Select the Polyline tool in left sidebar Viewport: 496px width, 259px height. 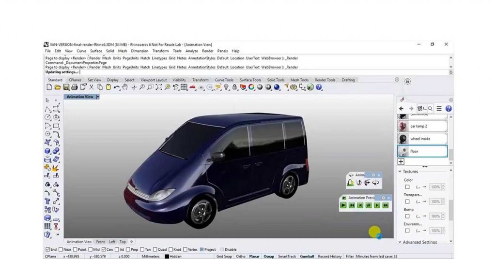(x=47, y=109)
